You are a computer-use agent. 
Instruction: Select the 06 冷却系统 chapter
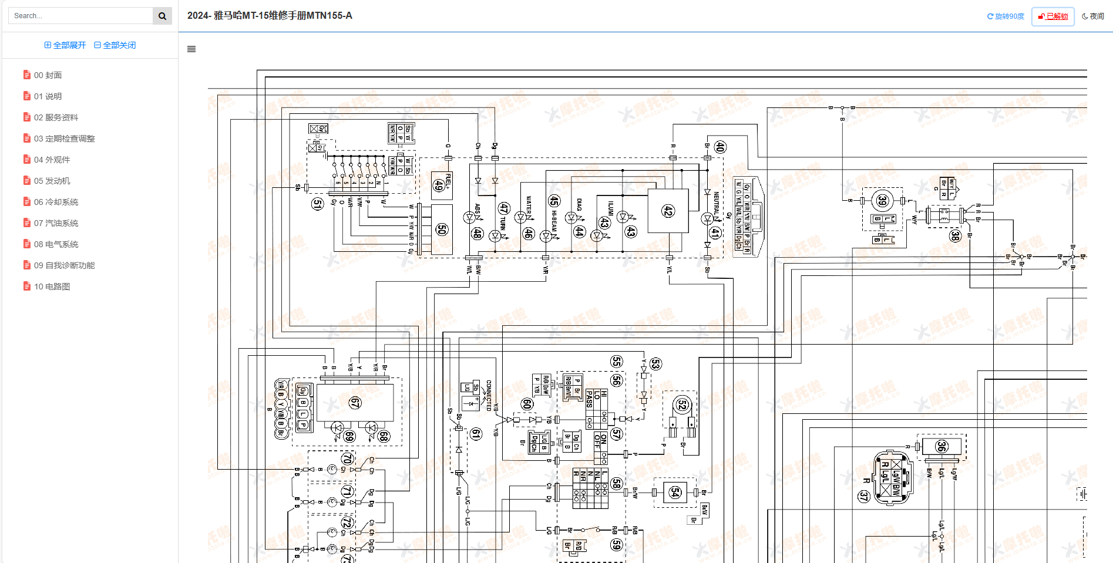click(56, 202)
